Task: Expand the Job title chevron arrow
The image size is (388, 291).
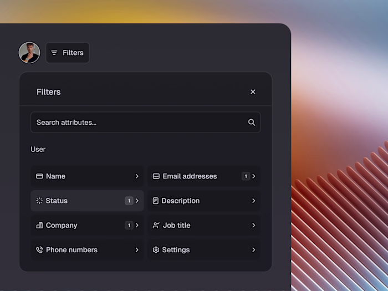Action: [253, 225]
